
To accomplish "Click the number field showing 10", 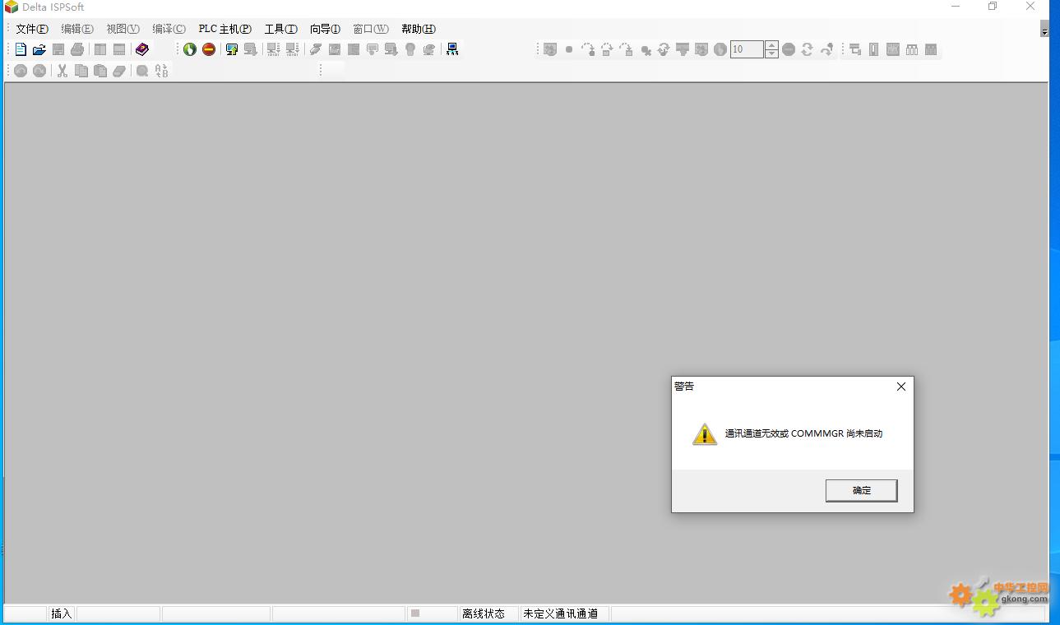I will point(747,49).
